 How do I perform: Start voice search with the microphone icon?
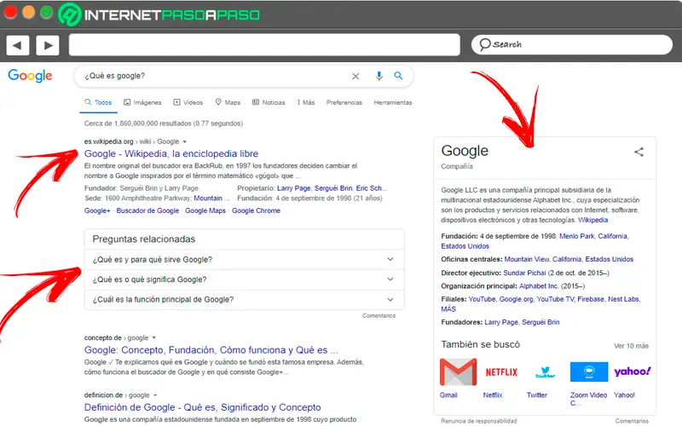pos(379,76)
